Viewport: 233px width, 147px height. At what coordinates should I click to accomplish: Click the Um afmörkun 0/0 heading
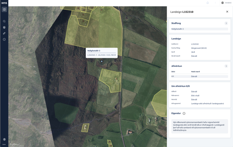(180, 86)
